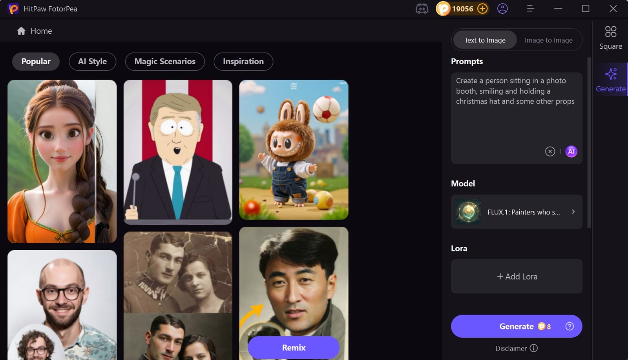628x360 pixels.
Task: Click the AI prompt enhance icon
Action: click(571, 151)
